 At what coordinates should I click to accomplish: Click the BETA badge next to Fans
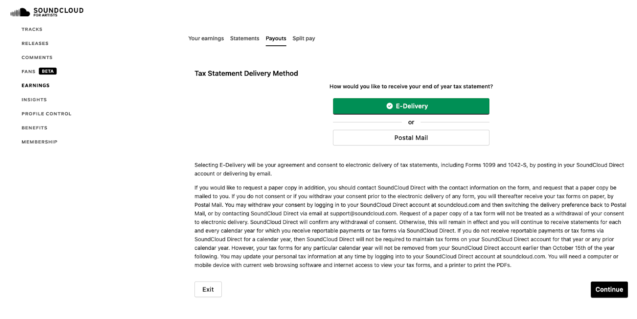click(48, 71)
